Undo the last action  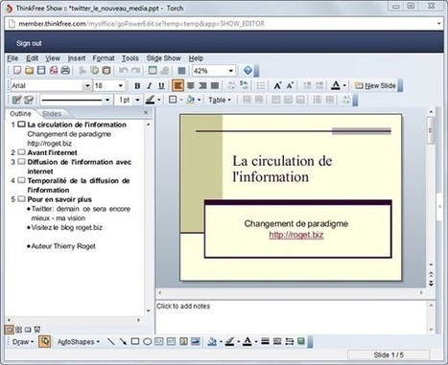123,70
